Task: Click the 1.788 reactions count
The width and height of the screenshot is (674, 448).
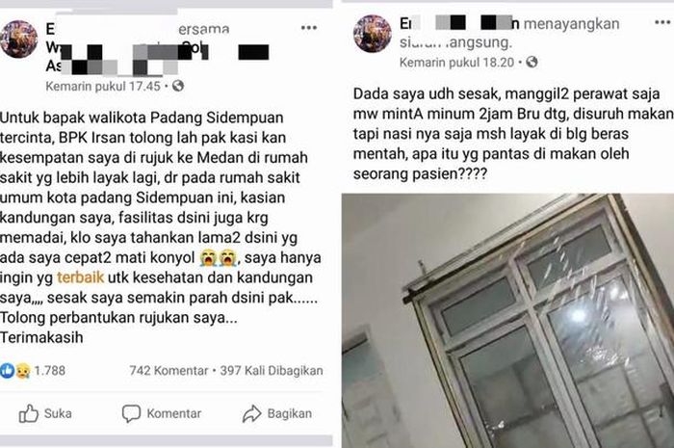Action: (x=49, y=371)
